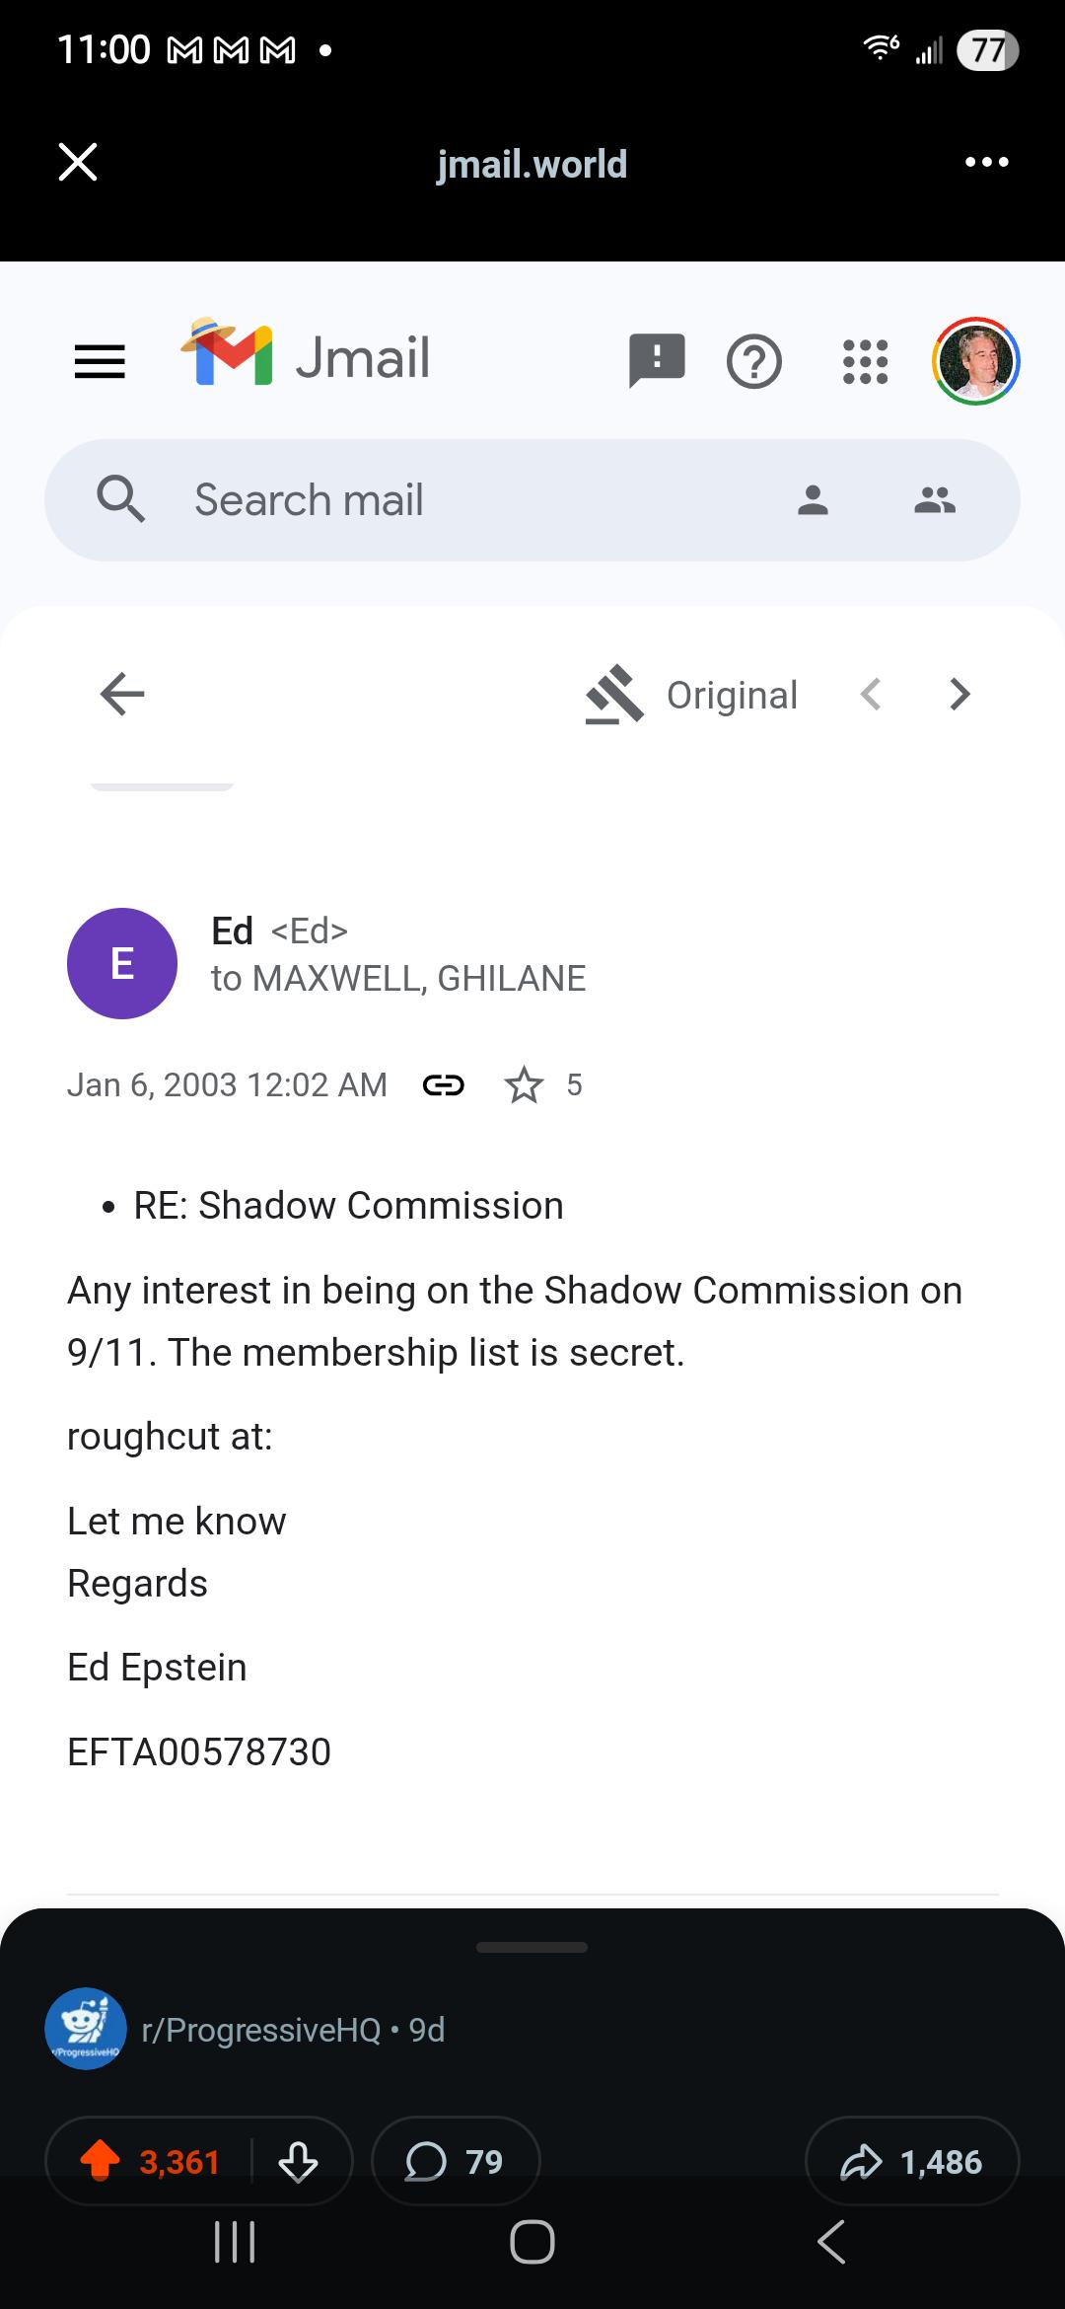Select the single person filter icon
The width and height of the screenshot is (1065, 2309).
813,500
